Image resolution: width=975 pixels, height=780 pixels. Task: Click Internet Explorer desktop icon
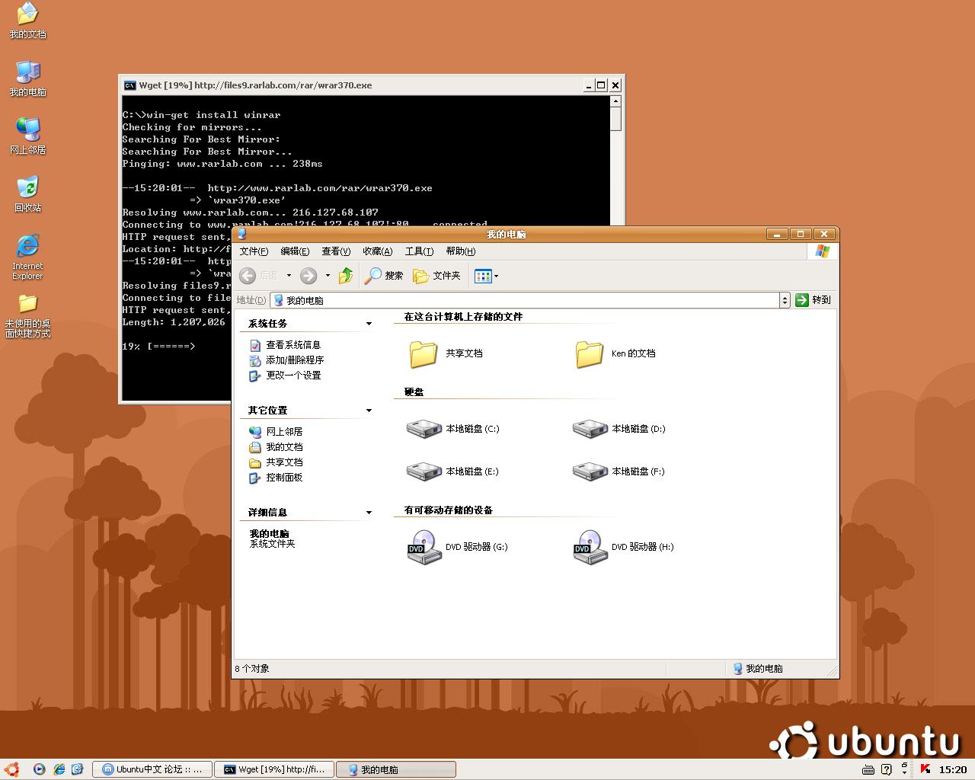click(27, 257)
